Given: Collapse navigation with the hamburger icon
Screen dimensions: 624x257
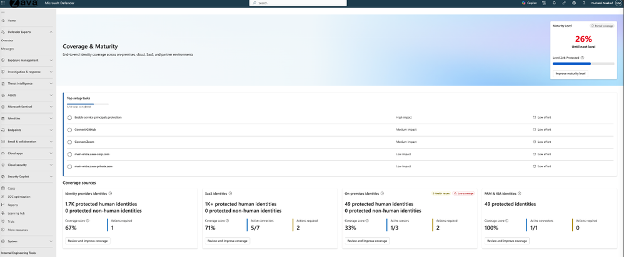Looking at the screenshot, I should pos(3,12).
